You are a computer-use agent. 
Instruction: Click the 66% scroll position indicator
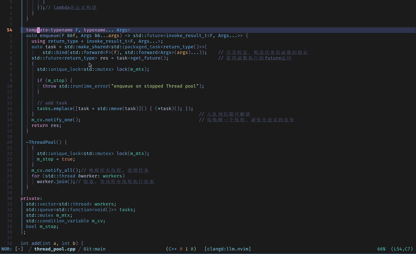click(381, 249)
